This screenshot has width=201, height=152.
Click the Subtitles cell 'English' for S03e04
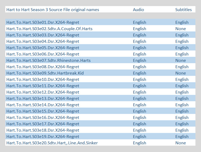[182, 42]
